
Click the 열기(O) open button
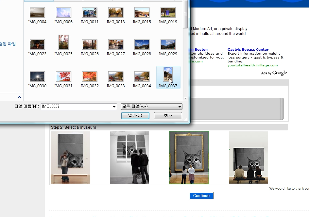[135, 116]
